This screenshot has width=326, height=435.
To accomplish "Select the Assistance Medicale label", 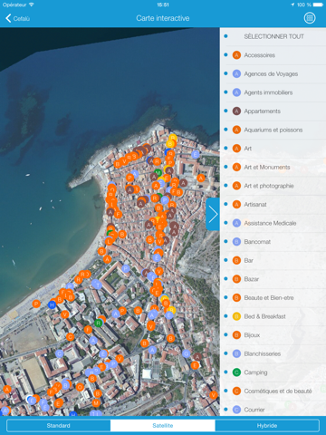I will coord(270,223).
